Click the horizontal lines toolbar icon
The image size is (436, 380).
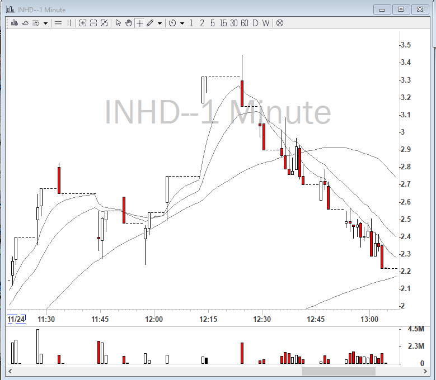(58, 23)
